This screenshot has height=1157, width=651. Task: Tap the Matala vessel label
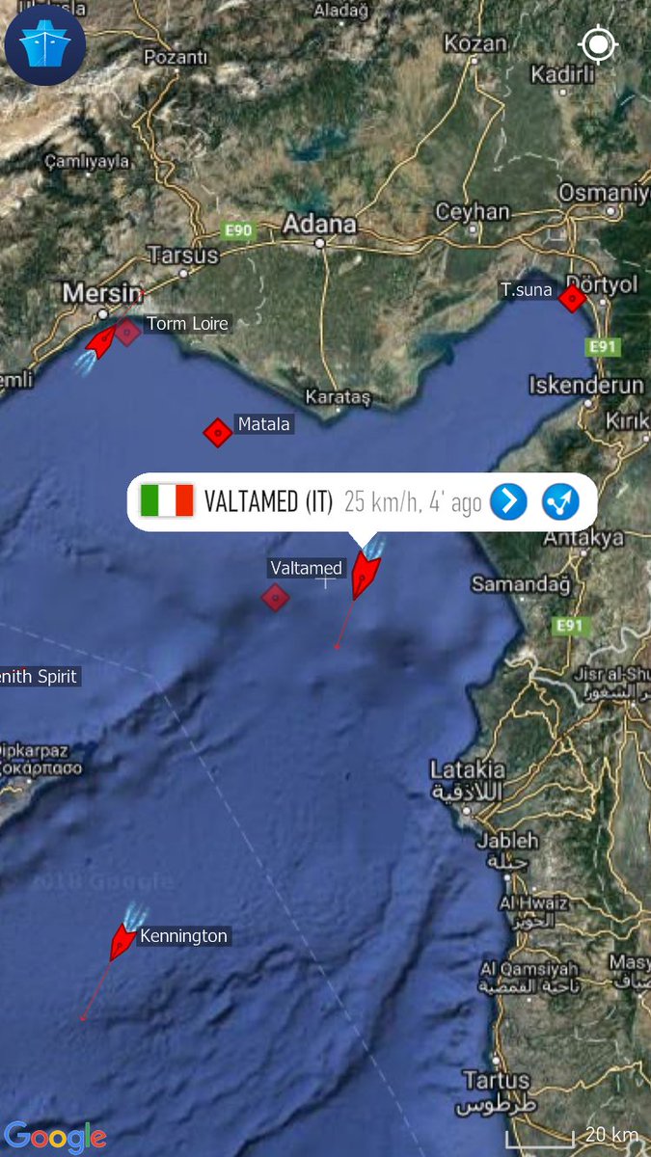[x=263, y=424]
